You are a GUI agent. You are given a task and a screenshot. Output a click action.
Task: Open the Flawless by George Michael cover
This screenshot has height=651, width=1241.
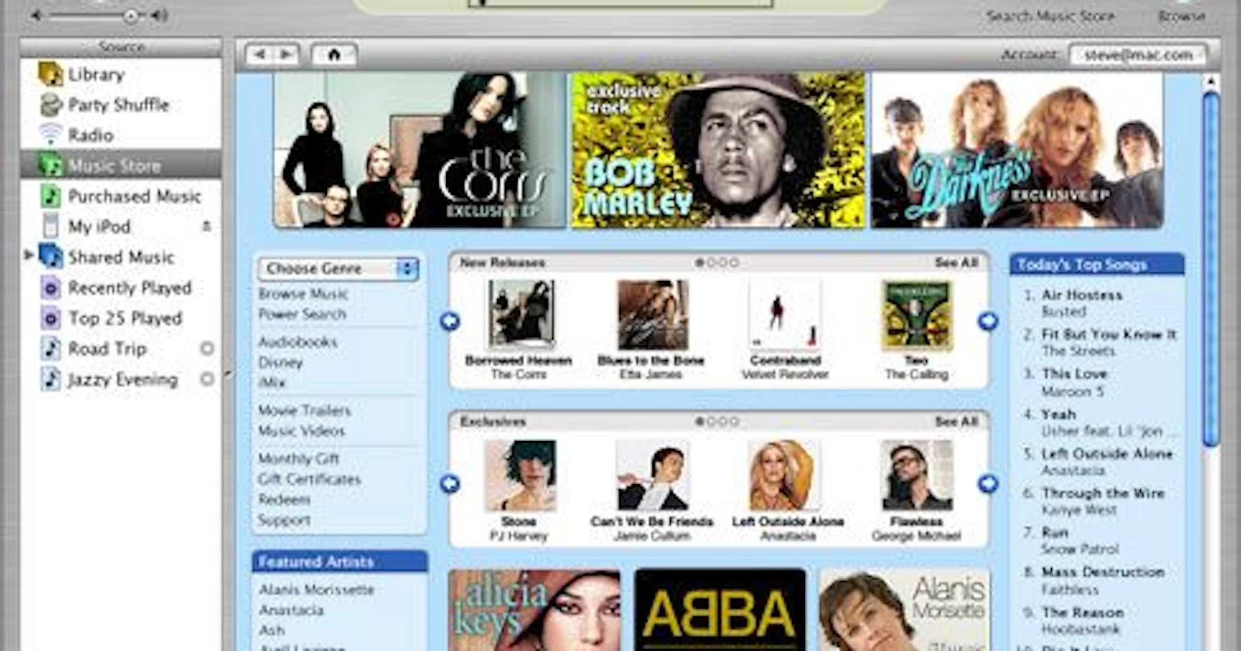coord(916,475)
